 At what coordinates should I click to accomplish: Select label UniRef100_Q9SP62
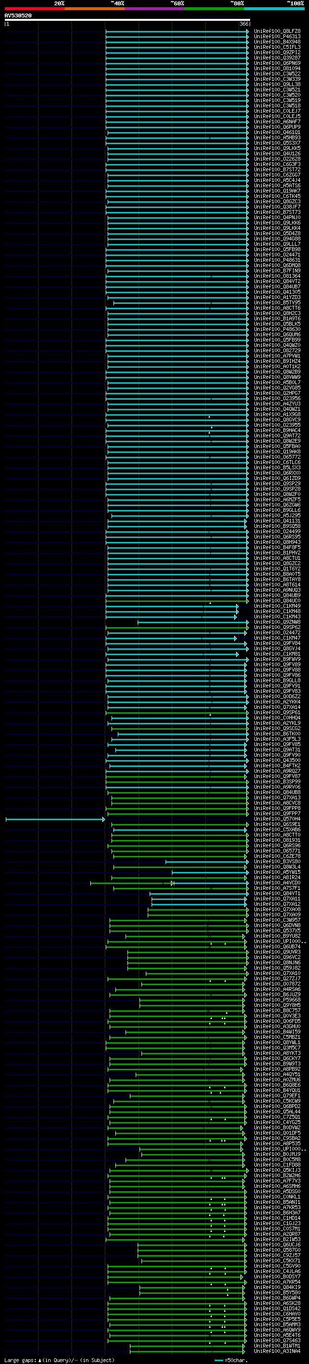click(x=277, y=628)
